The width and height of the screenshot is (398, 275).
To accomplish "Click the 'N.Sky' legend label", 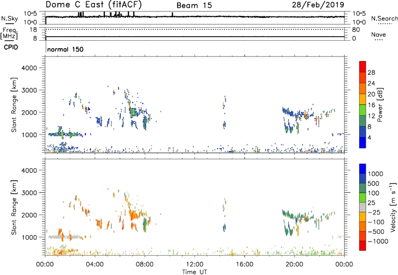I will point(9,18).
